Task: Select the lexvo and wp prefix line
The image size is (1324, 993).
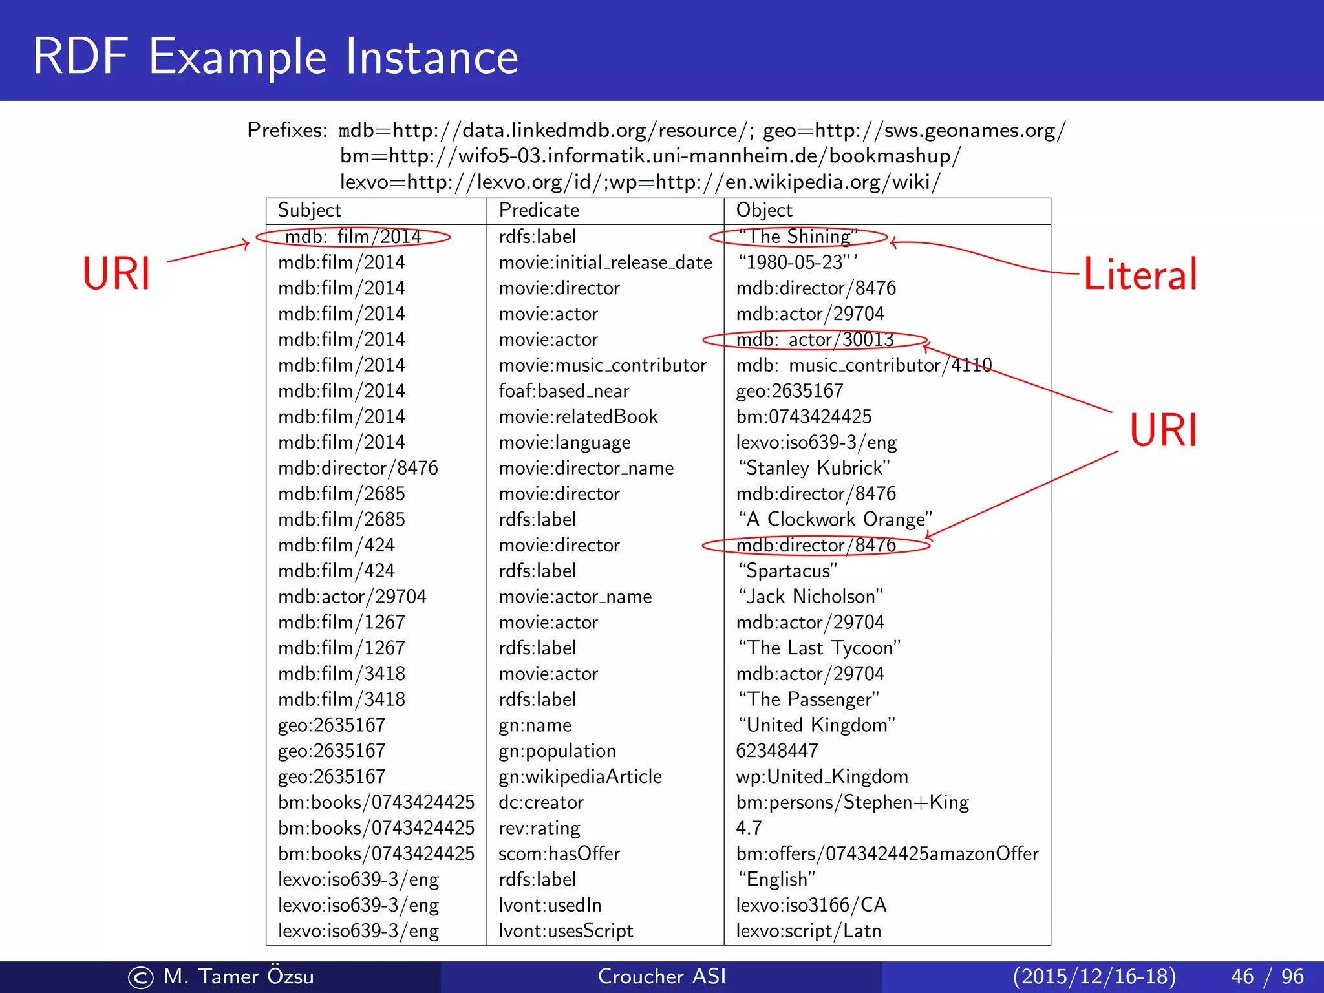Action: pyautogui.click(x=640, y=182)
